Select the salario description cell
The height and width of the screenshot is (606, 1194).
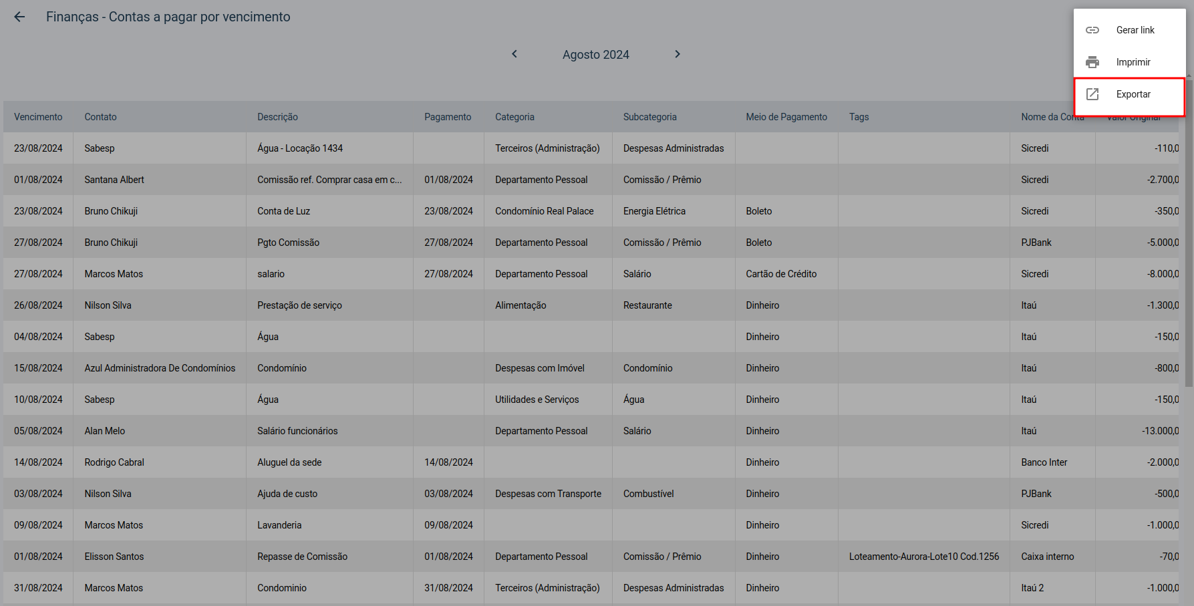[271, 274]
